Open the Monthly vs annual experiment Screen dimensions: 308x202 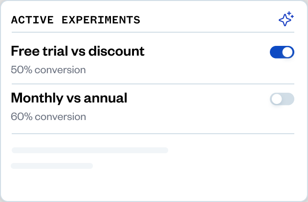pos(69,98)
